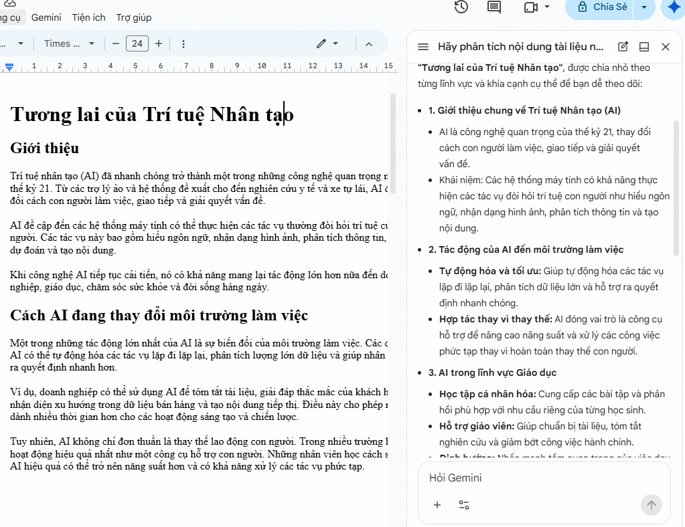Click the bold text 'Học tập cá nhân hóa:'

point(487,394)
